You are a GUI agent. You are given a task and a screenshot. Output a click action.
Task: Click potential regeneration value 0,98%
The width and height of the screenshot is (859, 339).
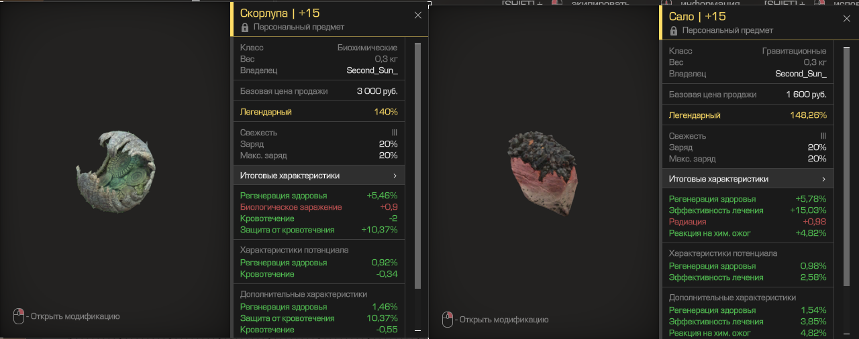tap(813, 266)
